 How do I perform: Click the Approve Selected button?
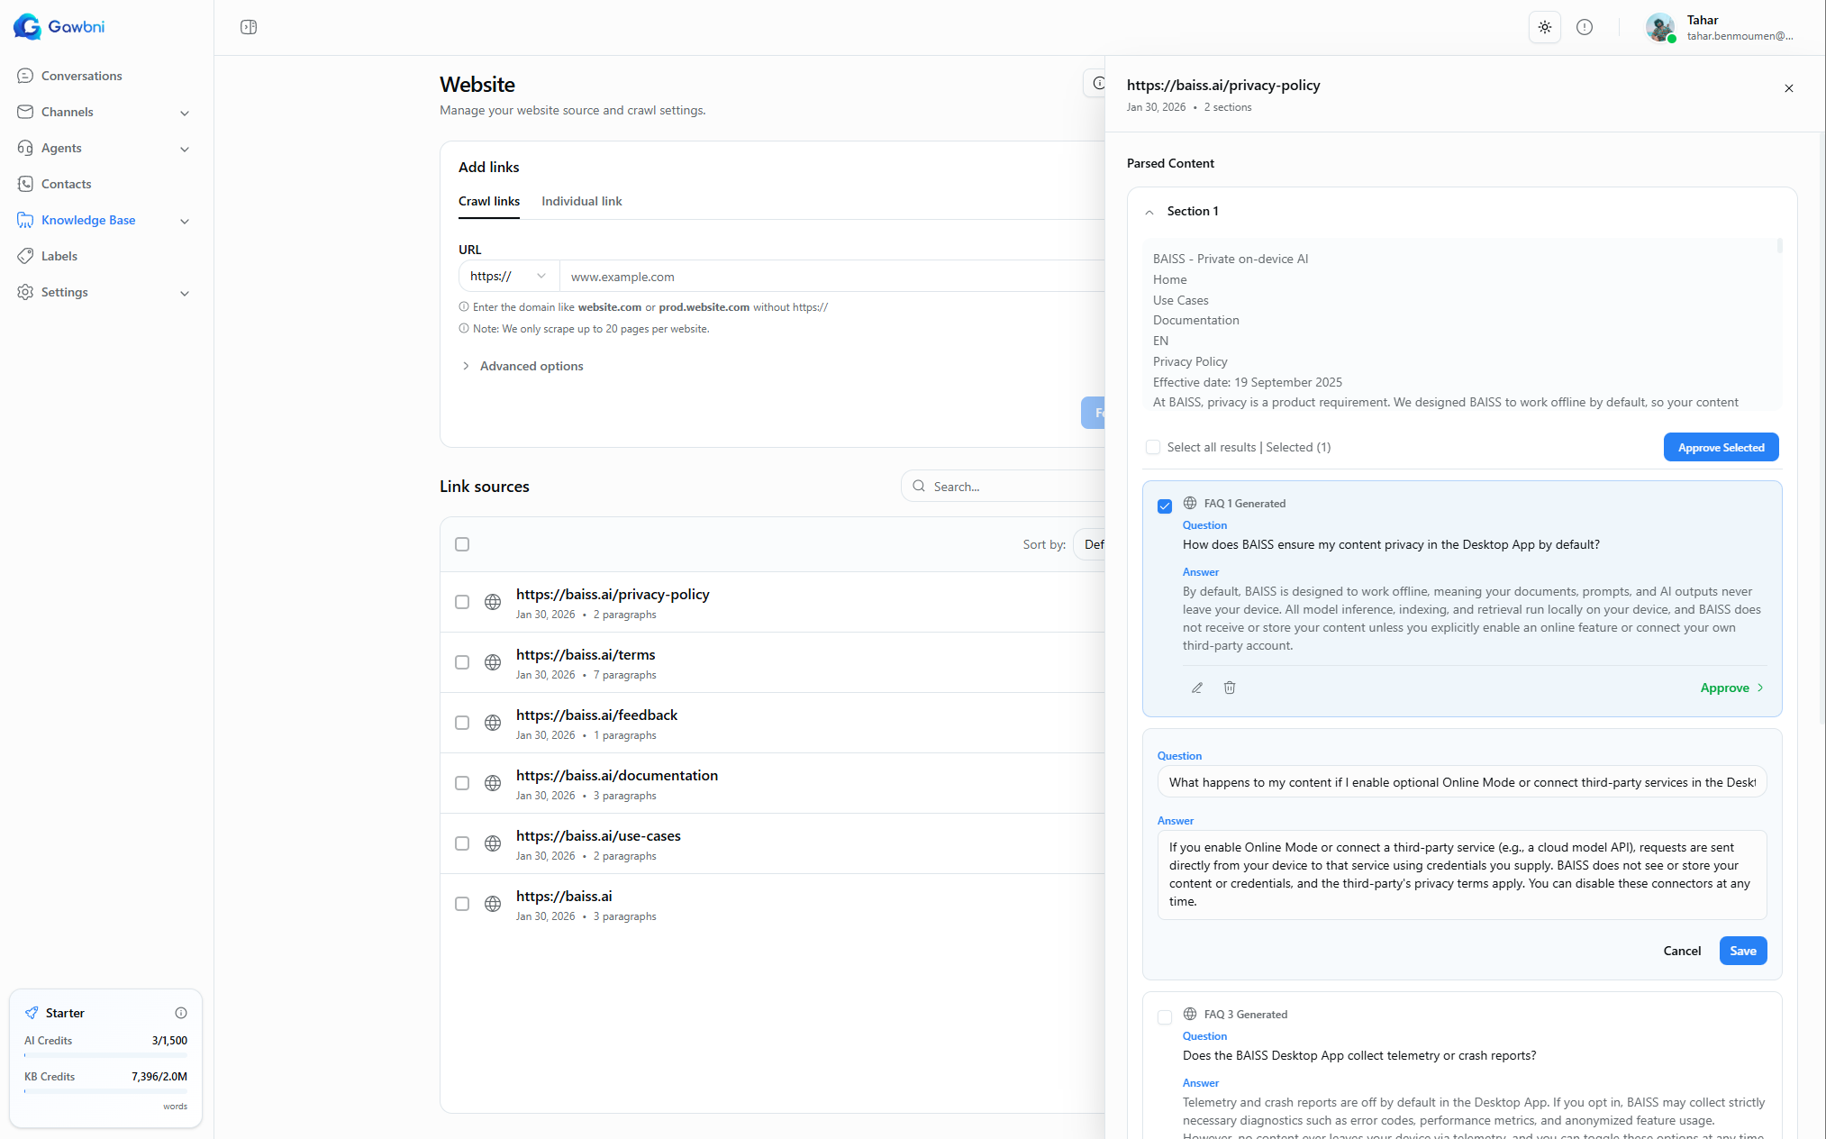pyautogui.click(x=1720, y=447)
